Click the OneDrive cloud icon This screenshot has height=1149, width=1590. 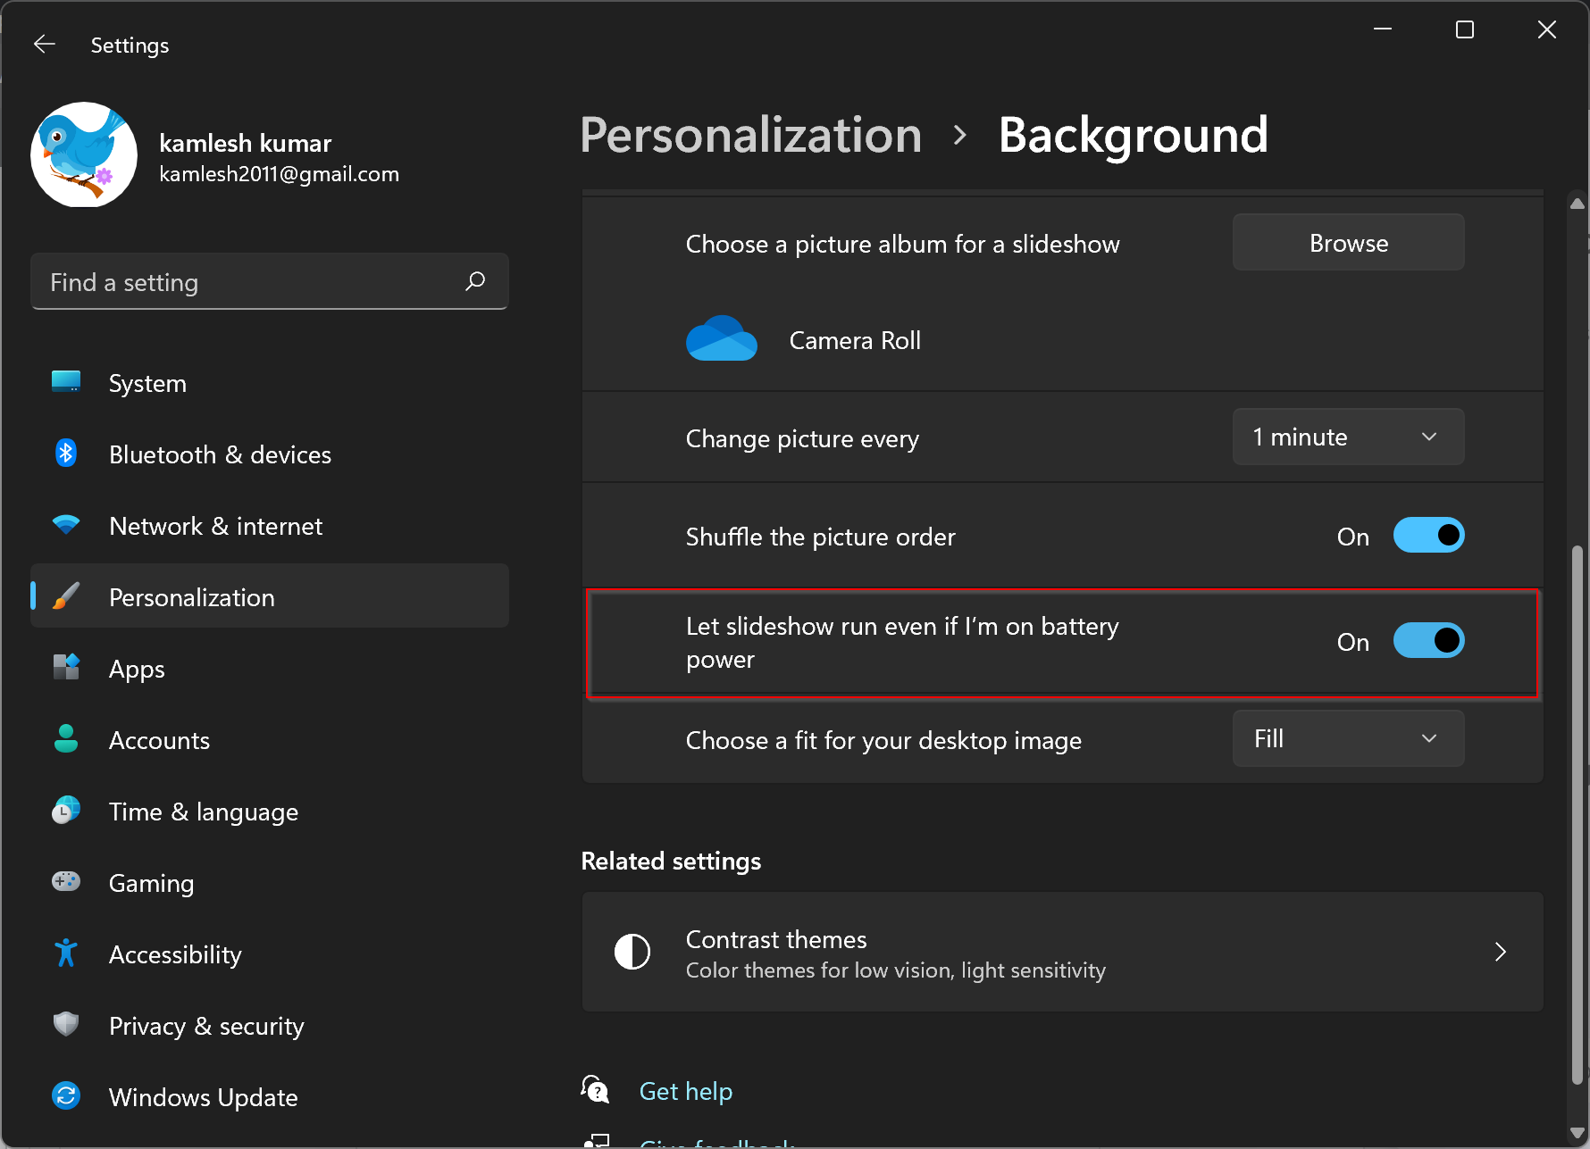click(x=722, y=338)
